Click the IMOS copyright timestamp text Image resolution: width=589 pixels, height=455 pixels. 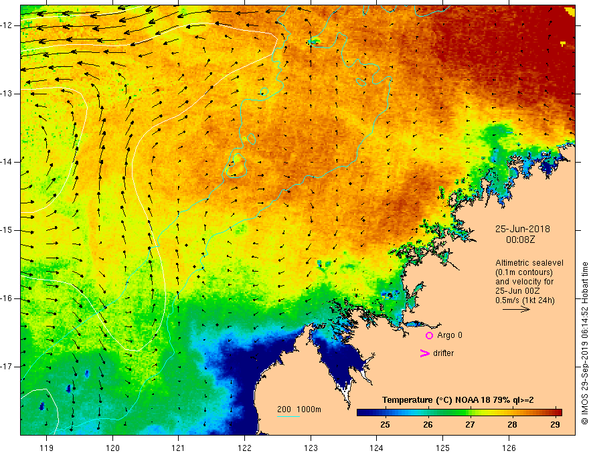[584, 343]
